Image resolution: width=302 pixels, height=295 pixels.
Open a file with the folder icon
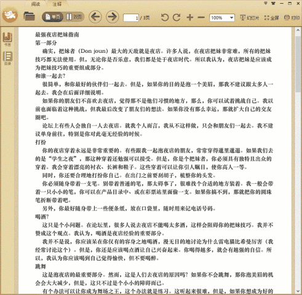(29, 17)
